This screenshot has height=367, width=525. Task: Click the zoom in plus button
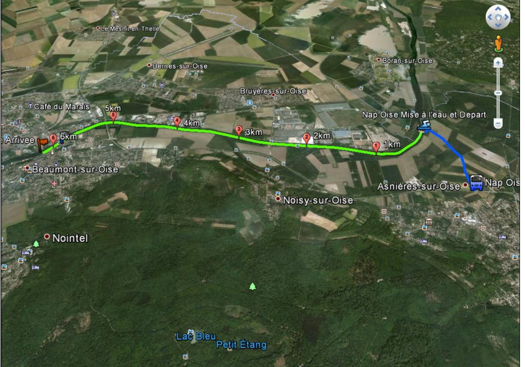[498, 62]
